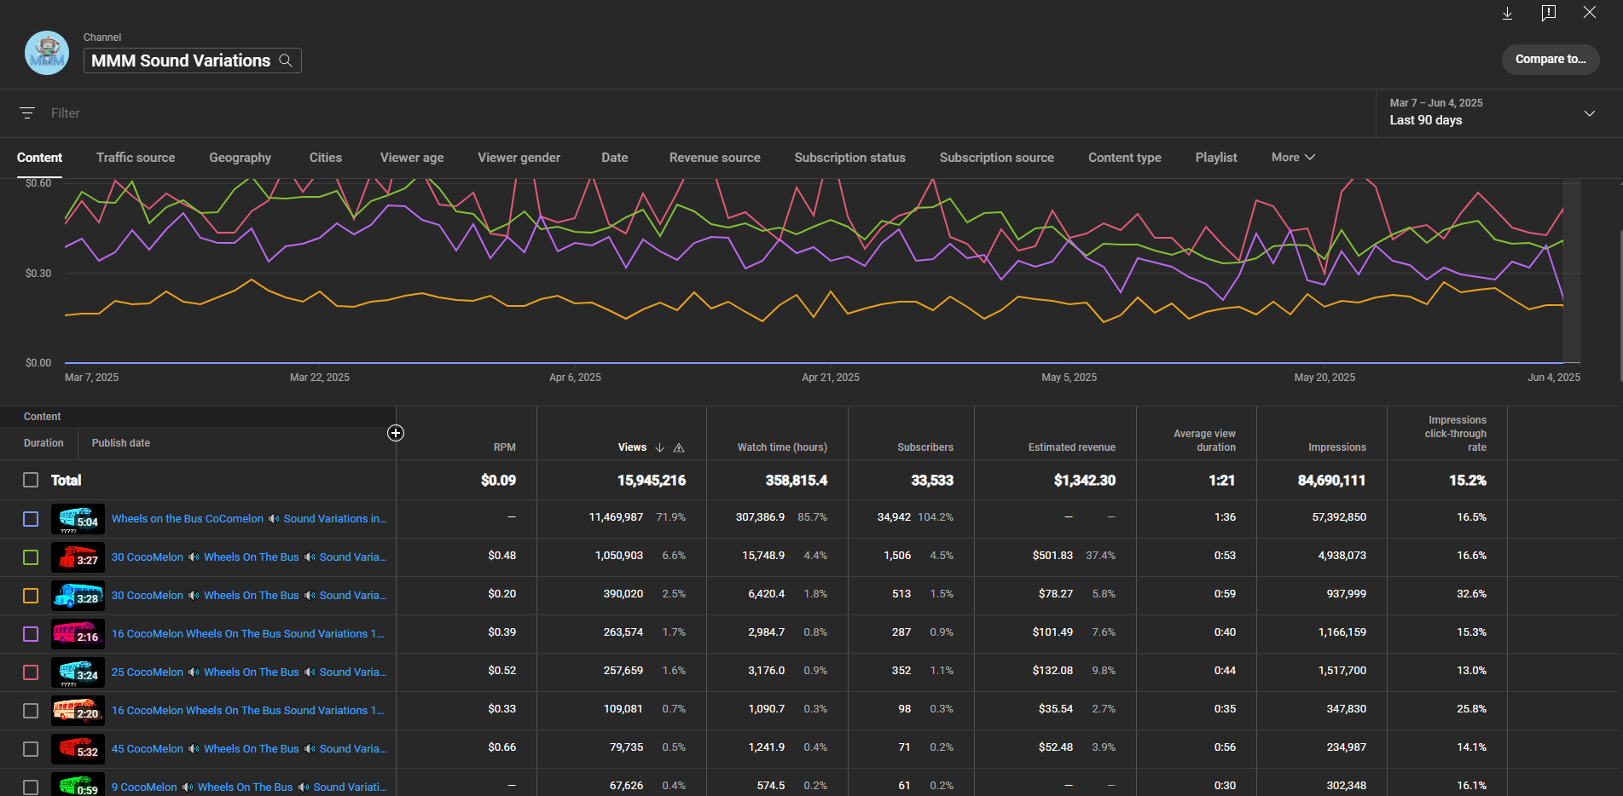
Task: Toggle purple checkbox for 2:16 video row
Action: coord(31,634)
